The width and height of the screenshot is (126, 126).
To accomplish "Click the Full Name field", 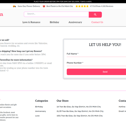I will point(96,54).
